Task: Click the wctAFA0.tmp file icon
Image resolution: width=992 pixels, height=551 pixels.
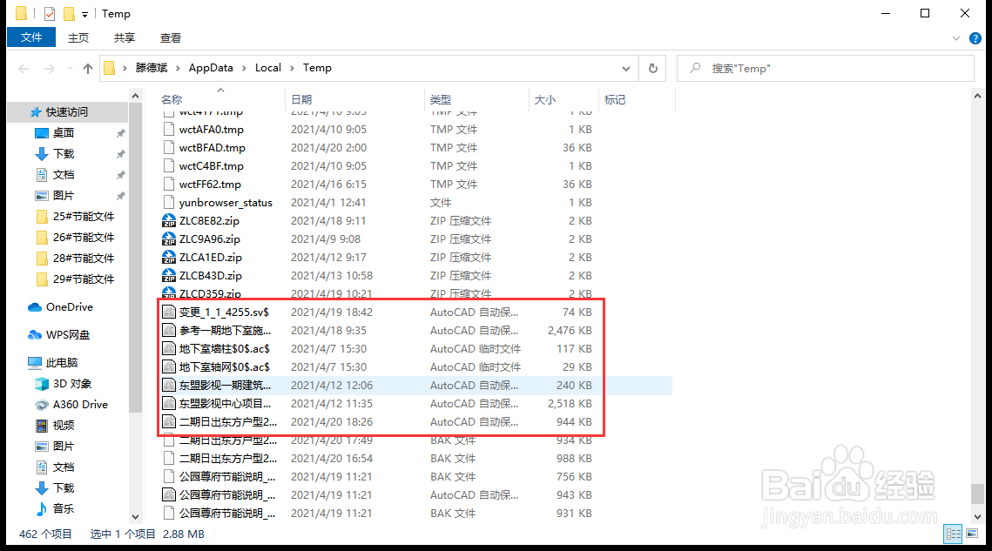Action: click(169, 129)
